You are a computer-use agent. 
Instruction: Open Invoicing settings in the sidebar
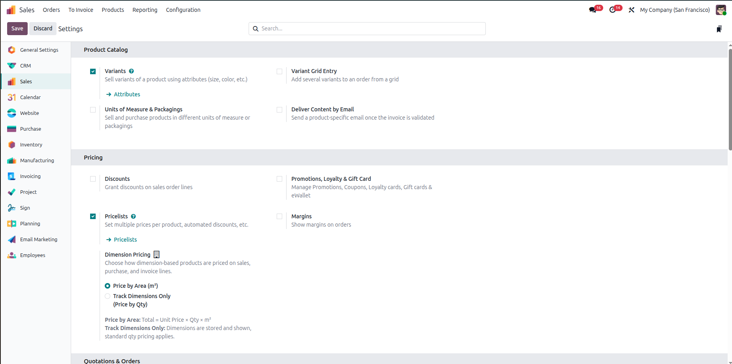coord(36,176)
